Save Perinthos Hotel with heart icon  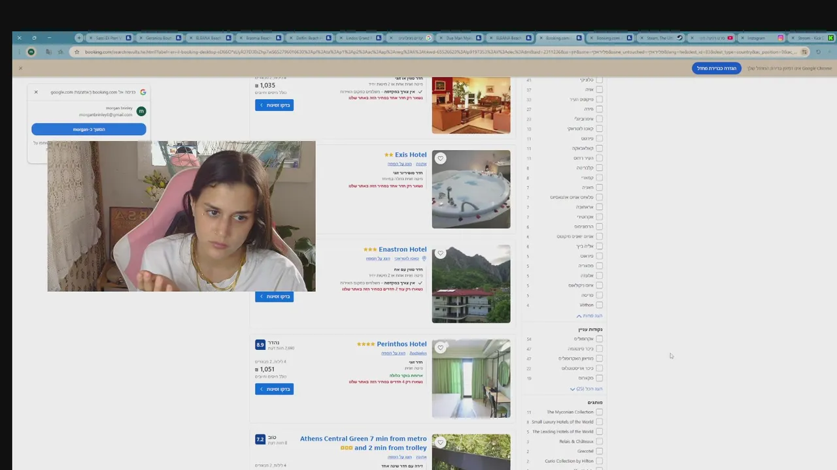(440, 348)
